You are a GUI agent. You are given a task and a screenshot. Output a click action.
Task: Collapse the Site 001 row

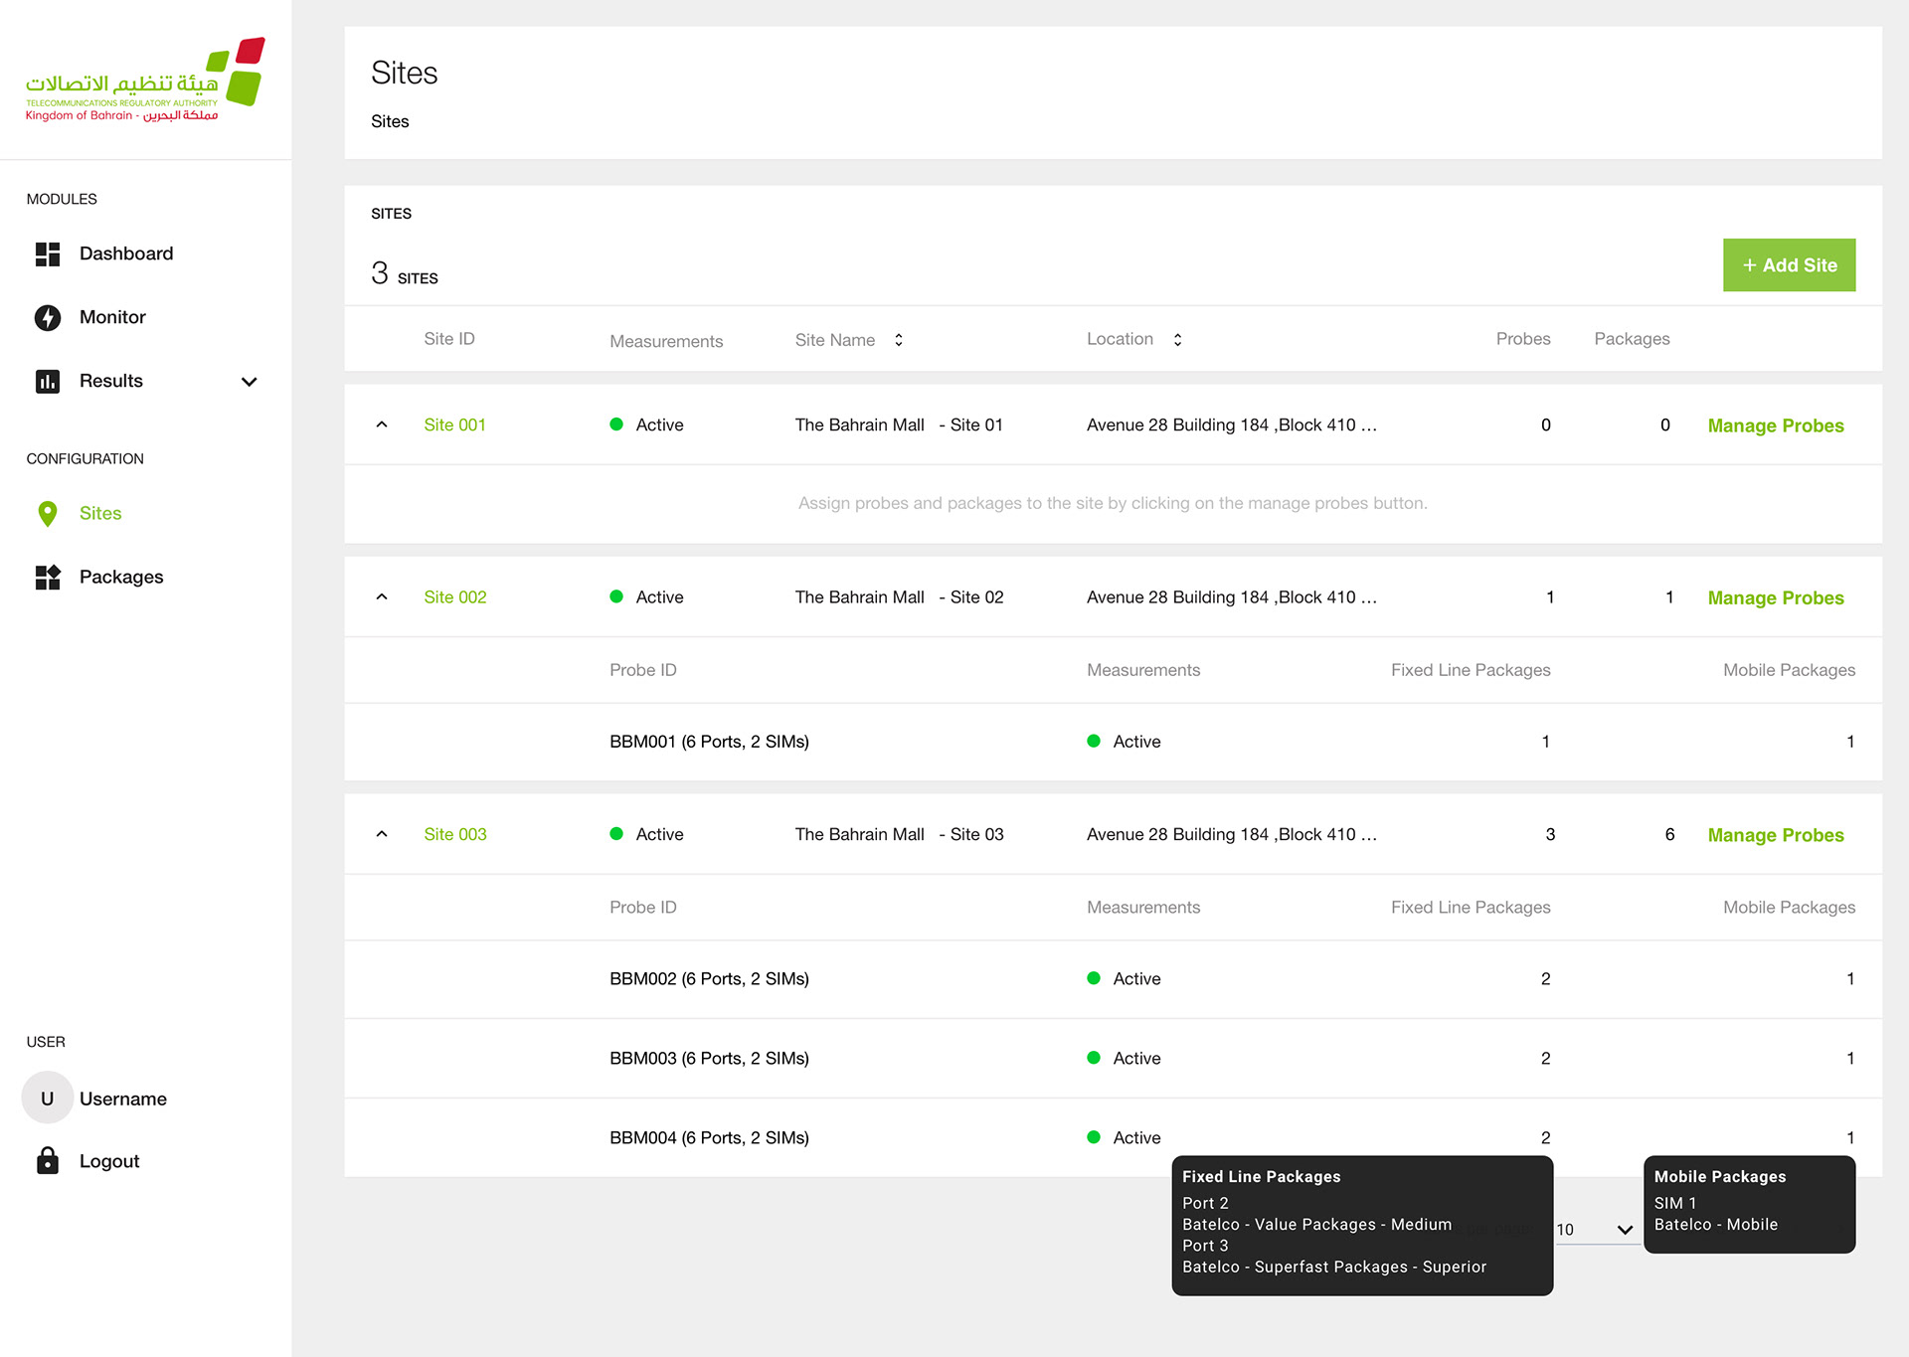point(382,425)
